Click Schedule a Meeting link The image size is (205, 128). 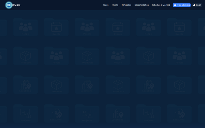point(161,5)
